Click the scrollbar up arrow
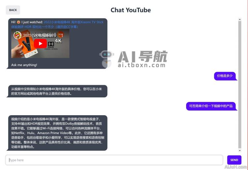The width and height of the screenshot is (248, 170). pyautogui.click(x=240, y=19)
